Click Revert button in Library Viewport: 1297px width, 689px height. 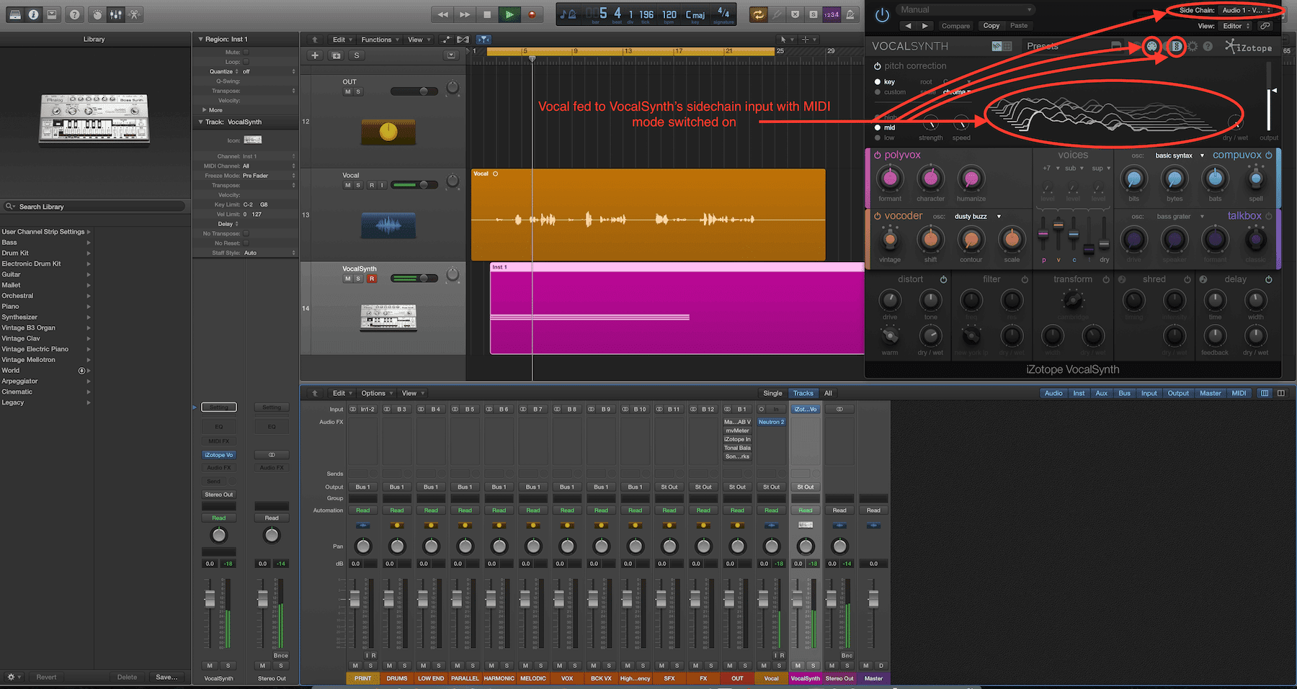click(46, 677)
